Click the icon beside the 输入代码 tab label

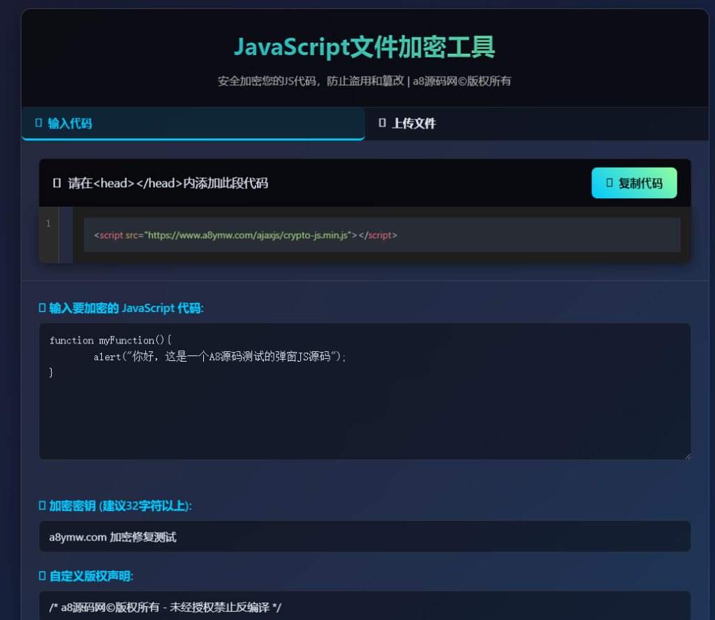tap(38, 122)
